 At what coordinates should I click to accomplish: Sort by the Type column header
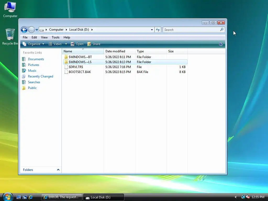click(151, 51)
